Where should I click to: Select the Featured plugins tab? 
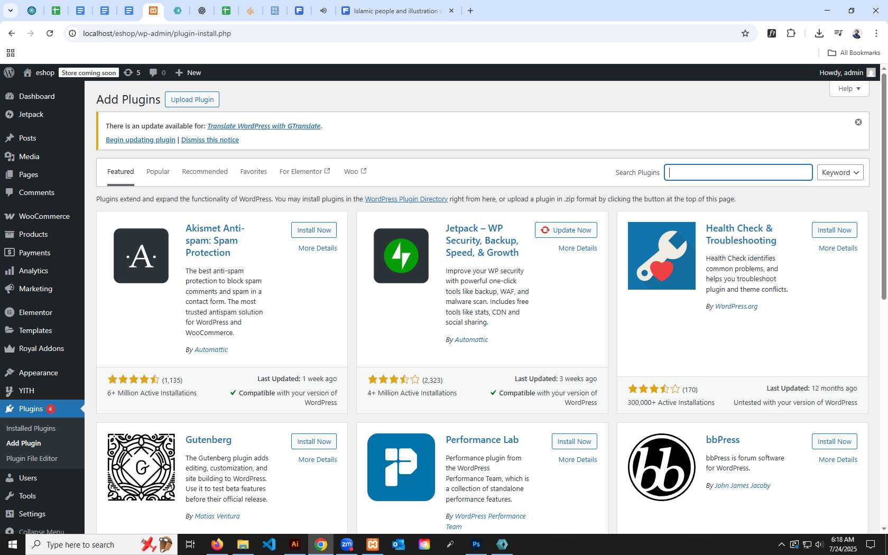pyautogui.click(x=121, y=171)
